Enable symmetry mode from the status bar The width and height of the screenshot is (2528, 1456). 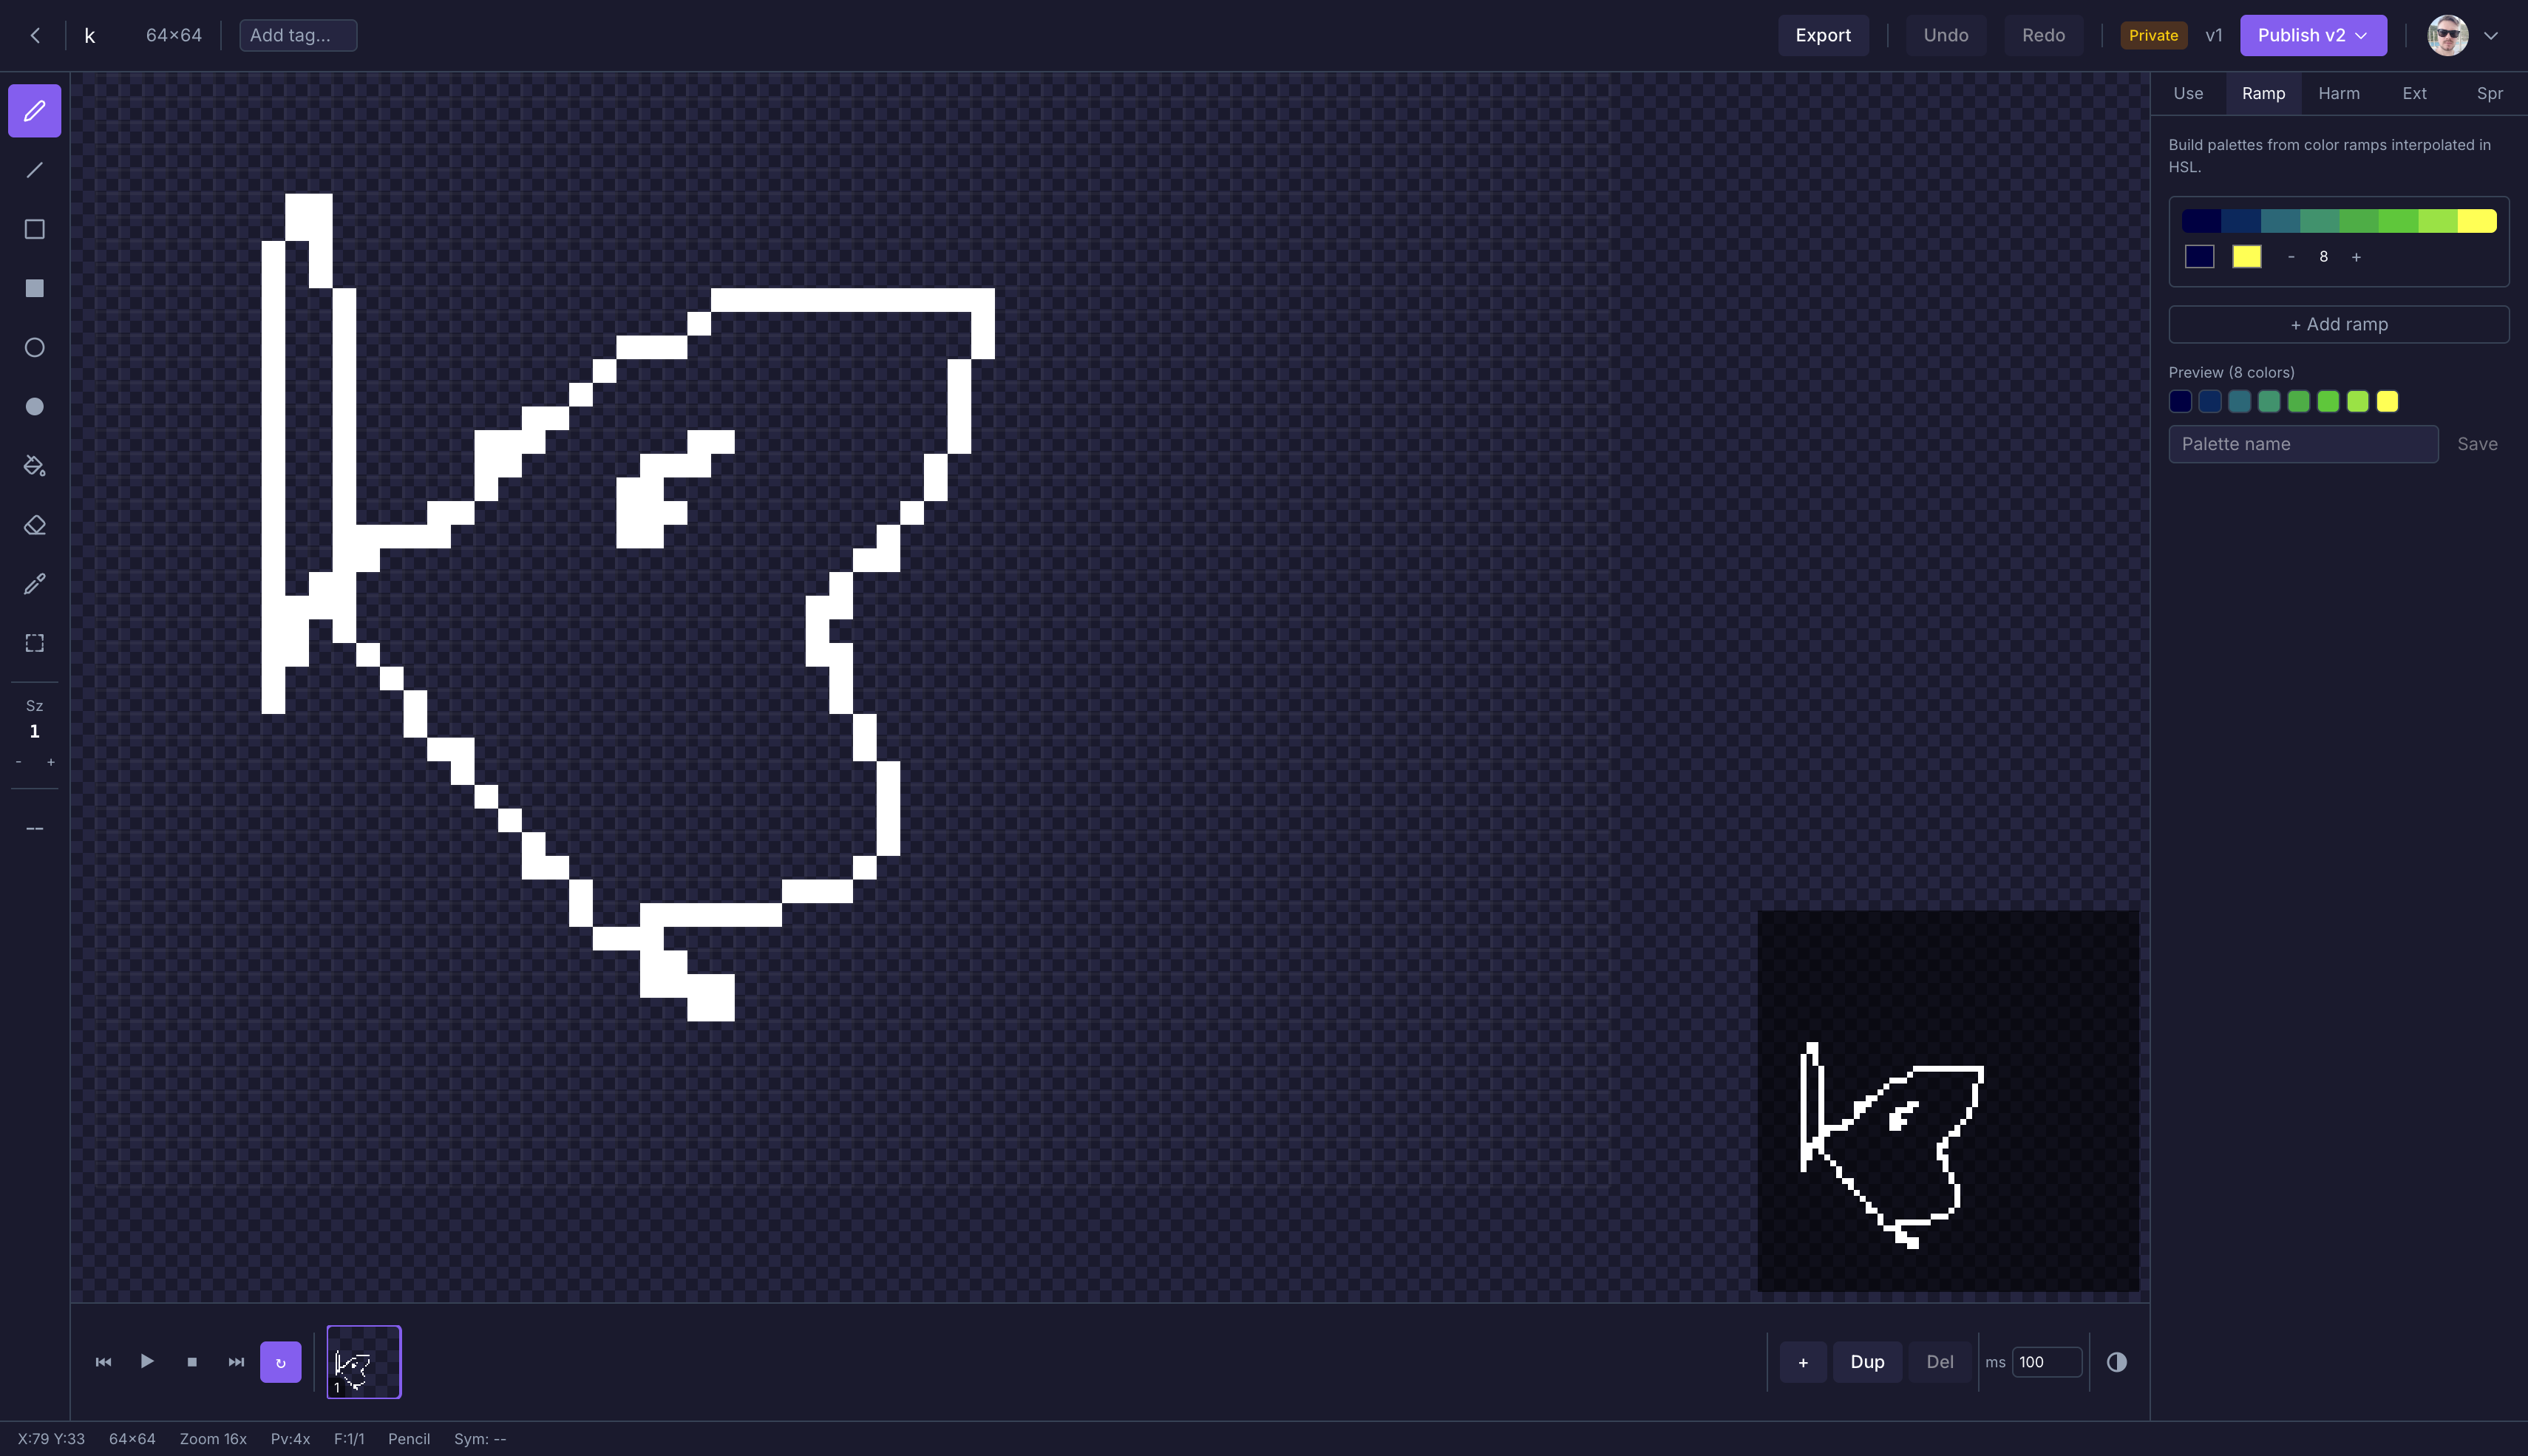(479, 1438)
